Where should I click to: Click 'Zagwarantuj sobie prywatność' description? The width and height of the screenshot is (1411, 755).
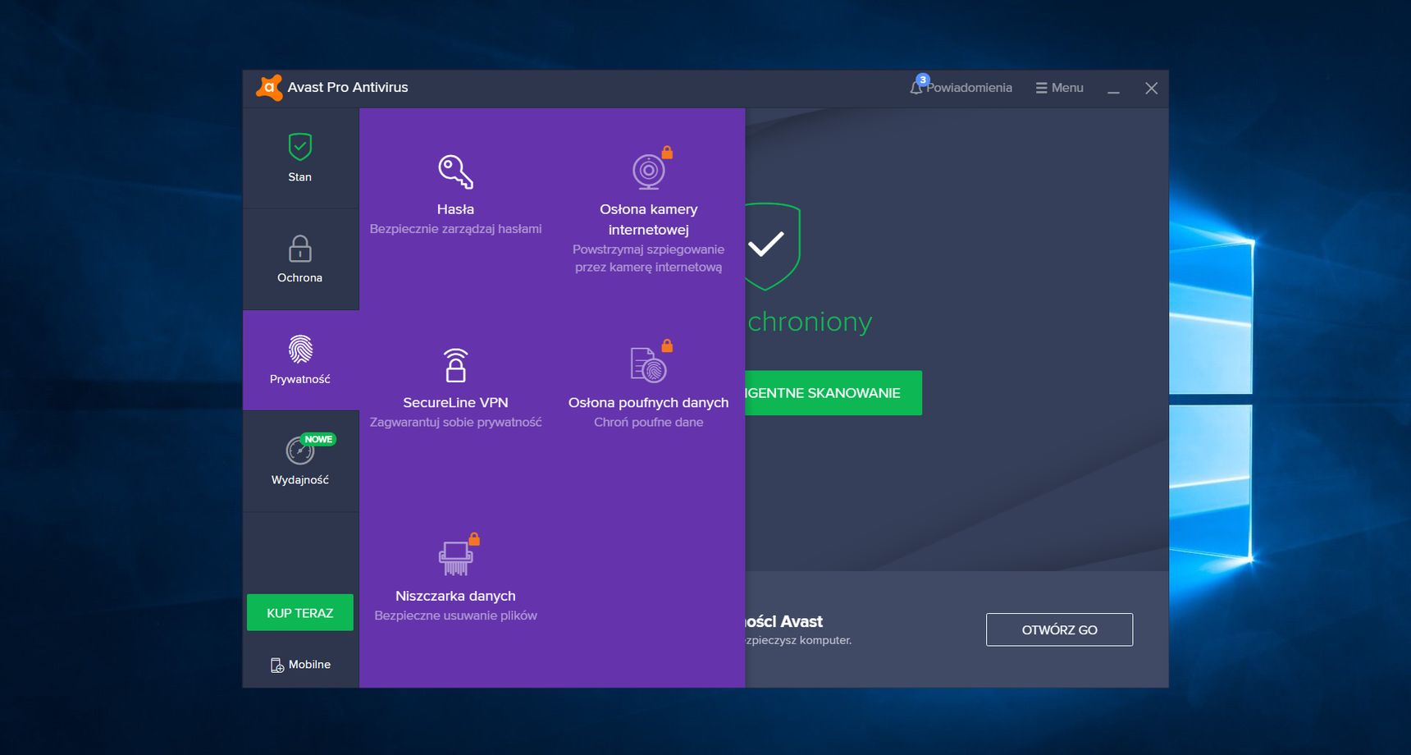tap(455, 423)
